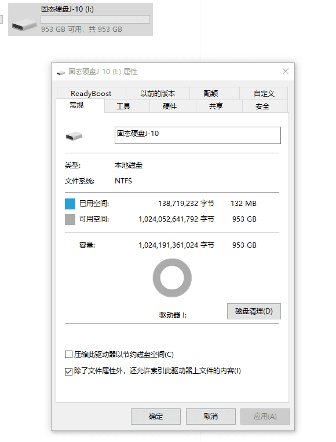Click the gray 可用空间 color swatch

coord(70,219)
